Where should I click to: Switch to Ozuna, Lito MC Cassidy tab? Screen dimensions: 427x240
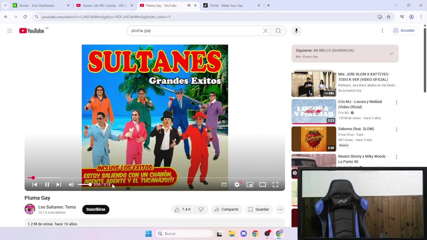pos(104,5)
